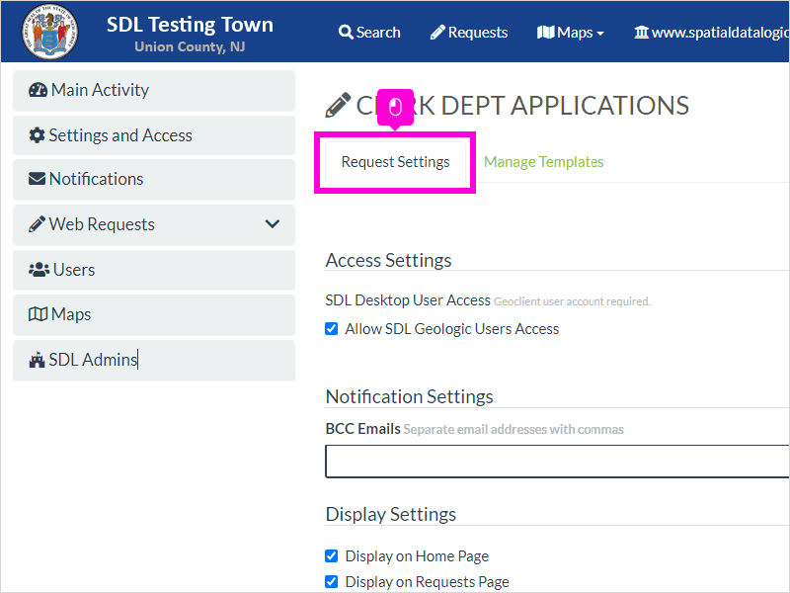Uncheck Display on Home Page
This screenshot has height=593, width=790.
tap(332, 555)
